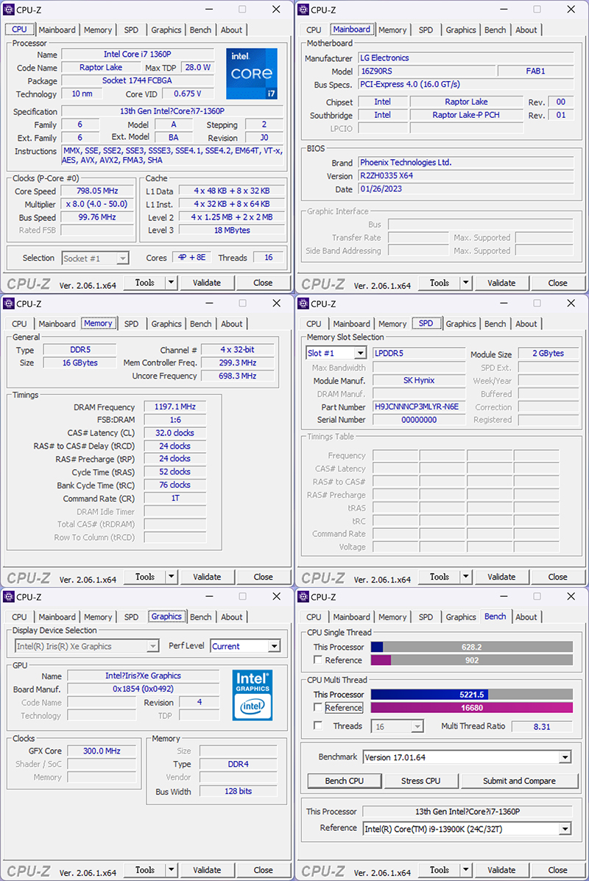Screen dimensions: 589x881
Task: Open the Threads count dropdown showing 16
Action: point(417,726)
